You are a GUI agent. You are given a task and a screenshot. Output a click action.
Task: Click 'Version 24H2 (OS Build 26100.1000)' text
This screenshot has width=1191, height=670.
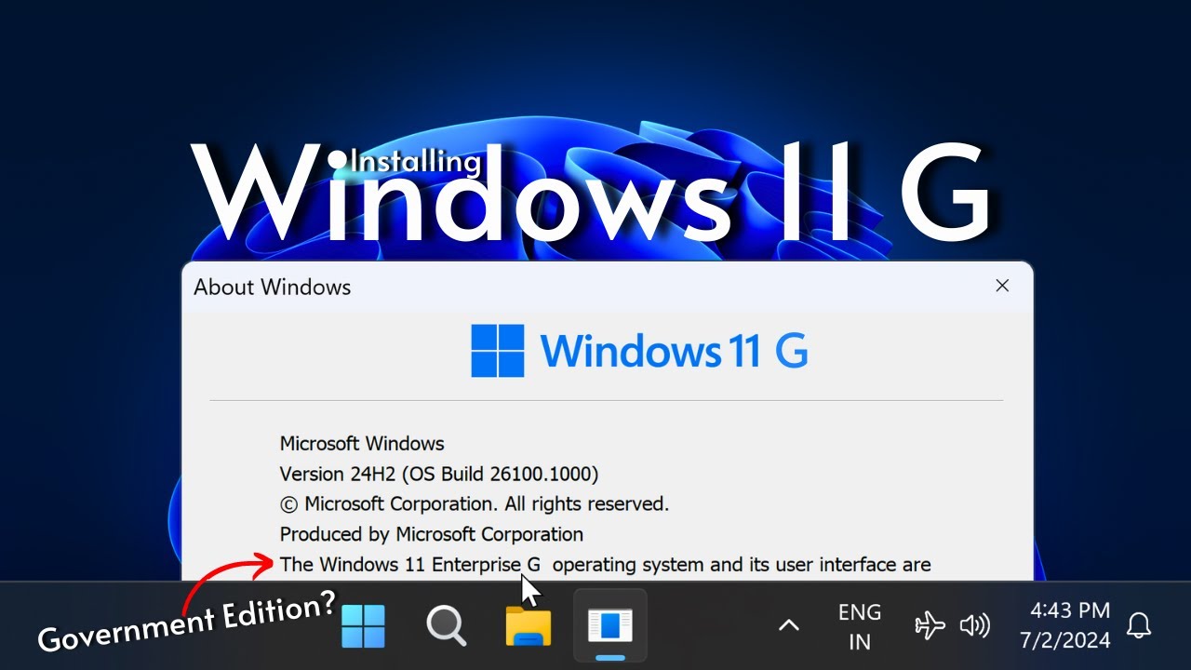click(439, 474)
